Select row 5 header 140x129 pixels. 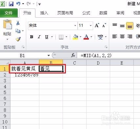[x=5, y=92]
